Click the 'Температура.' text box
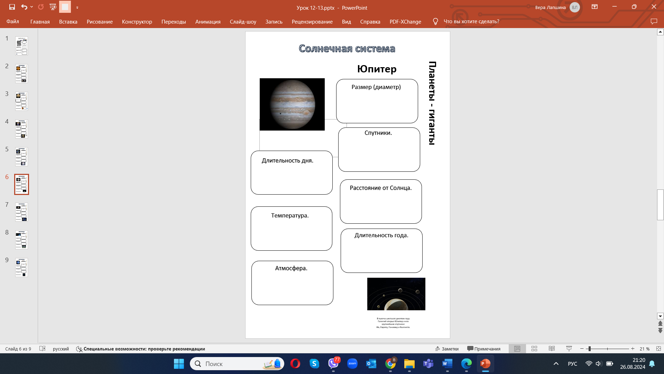Screen dimensions: 664x374 (x=292, y=229)
